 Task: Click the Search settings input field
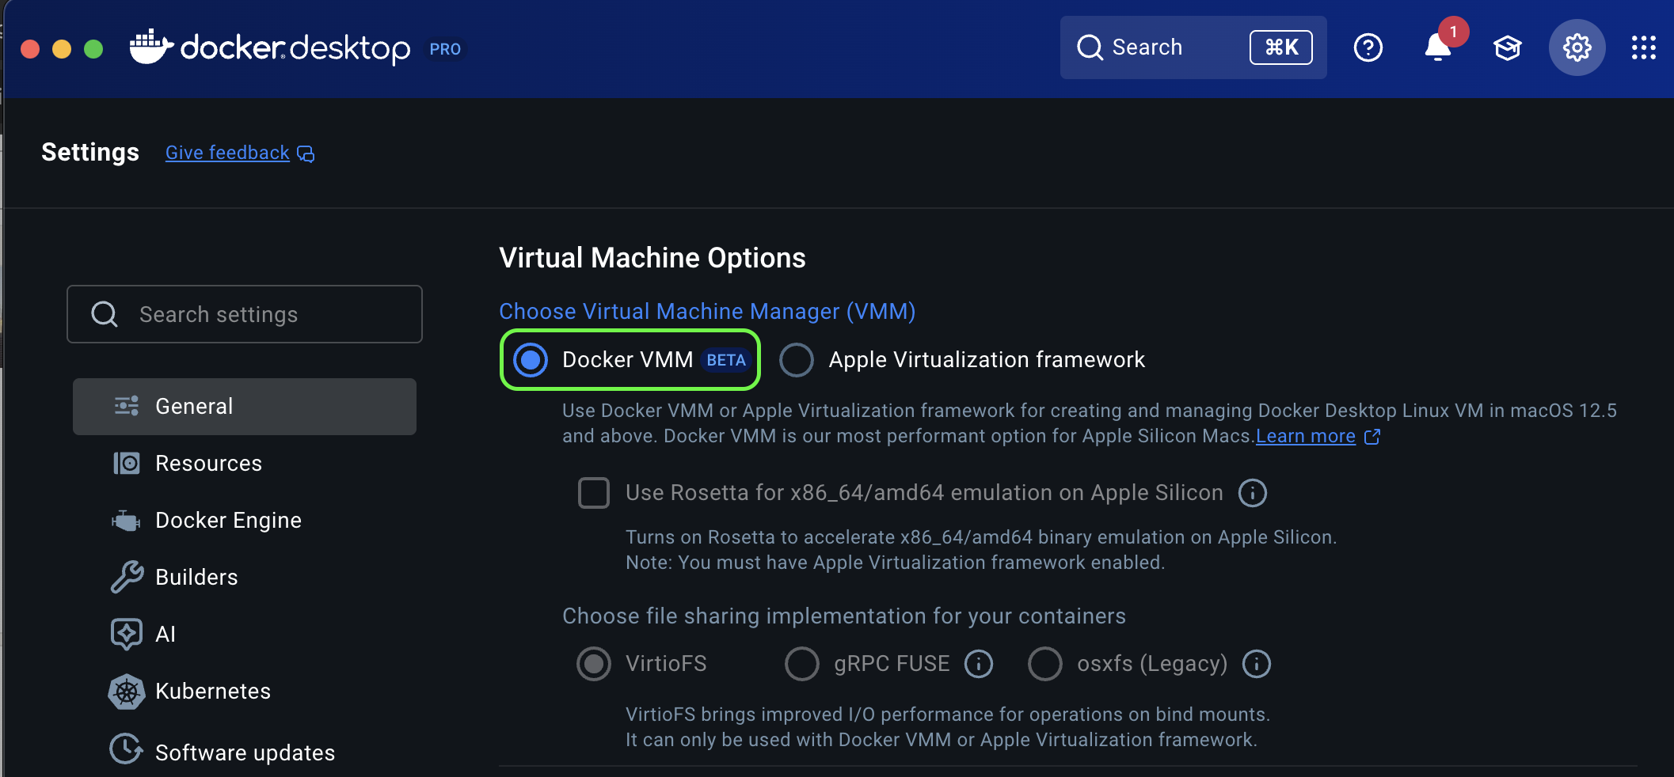click(244, 314)
